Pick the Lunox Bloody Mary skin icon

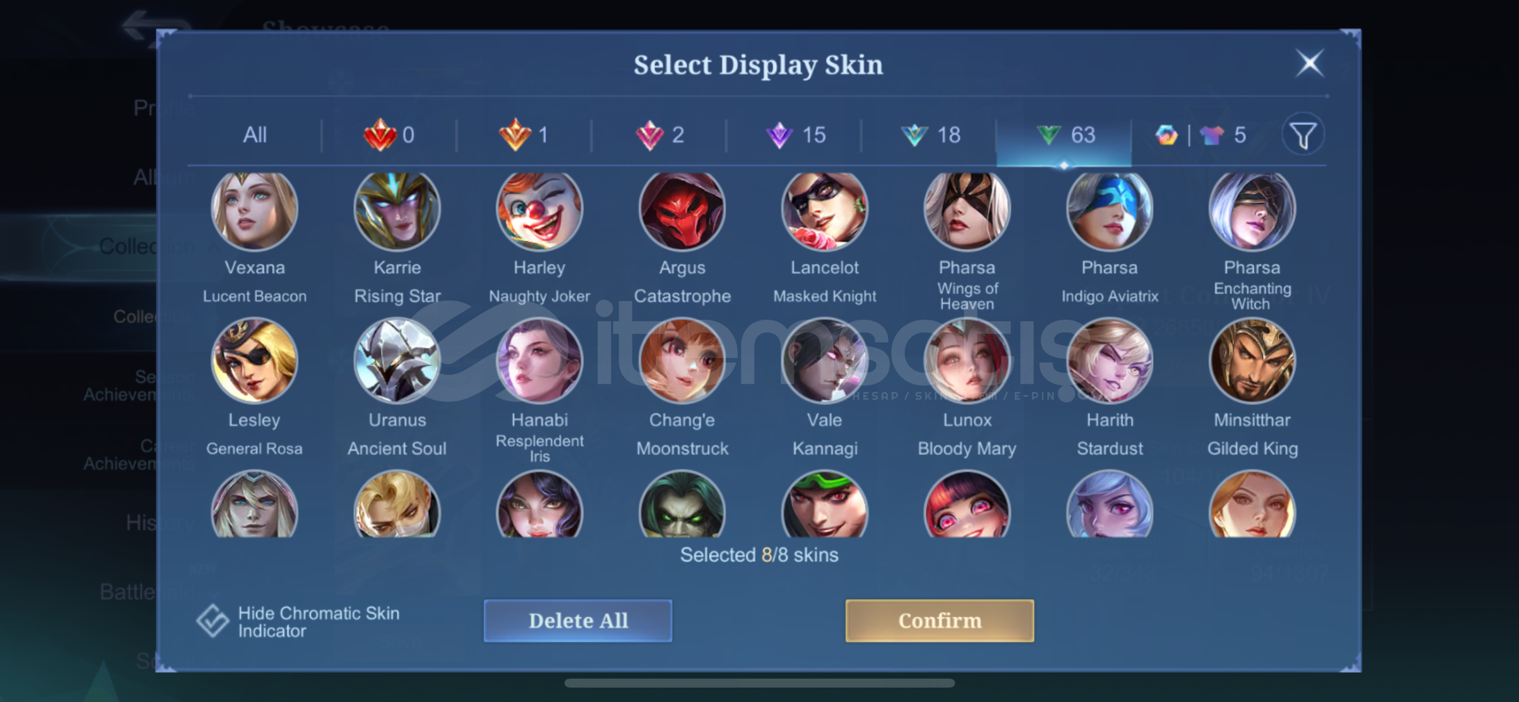[x=967, y=361]
